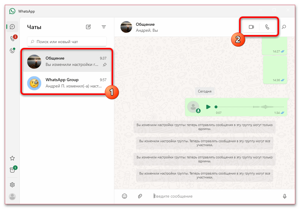300x209 pixels.
Task: Open group info via Общение header title
Action: 145,24
